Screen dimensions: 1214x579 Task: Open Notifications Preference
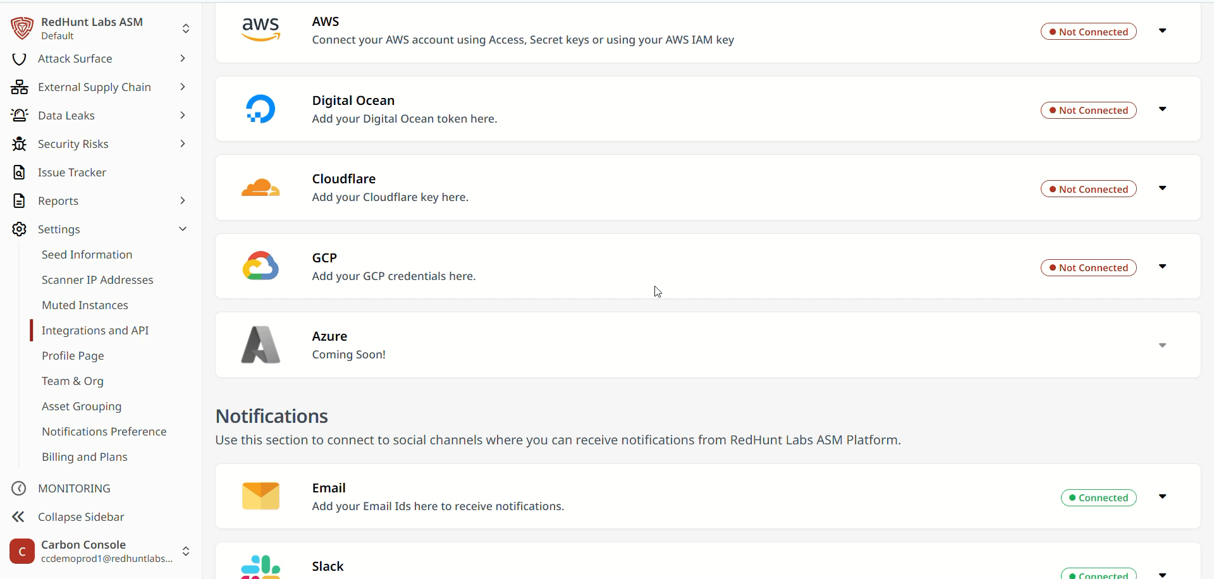coord(104,432)
